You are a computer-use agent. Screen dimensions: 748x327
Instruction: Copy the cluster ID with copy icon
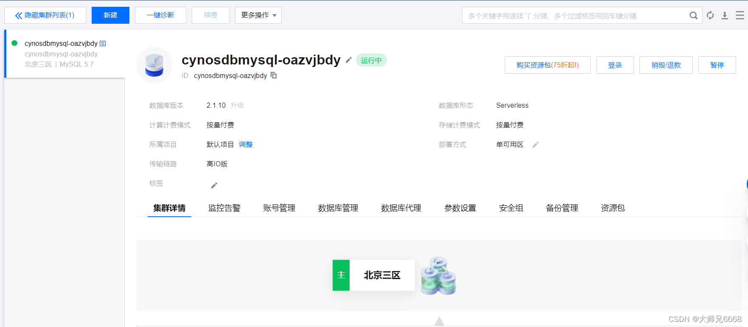click(x=274, y=75)
